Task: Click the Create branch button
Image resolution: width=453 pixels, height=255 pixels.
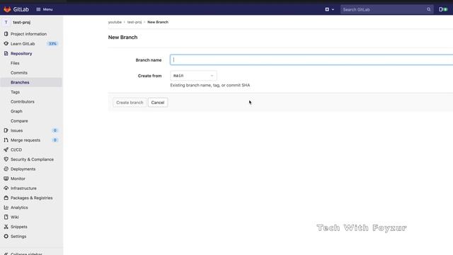Action: (130, 103)
